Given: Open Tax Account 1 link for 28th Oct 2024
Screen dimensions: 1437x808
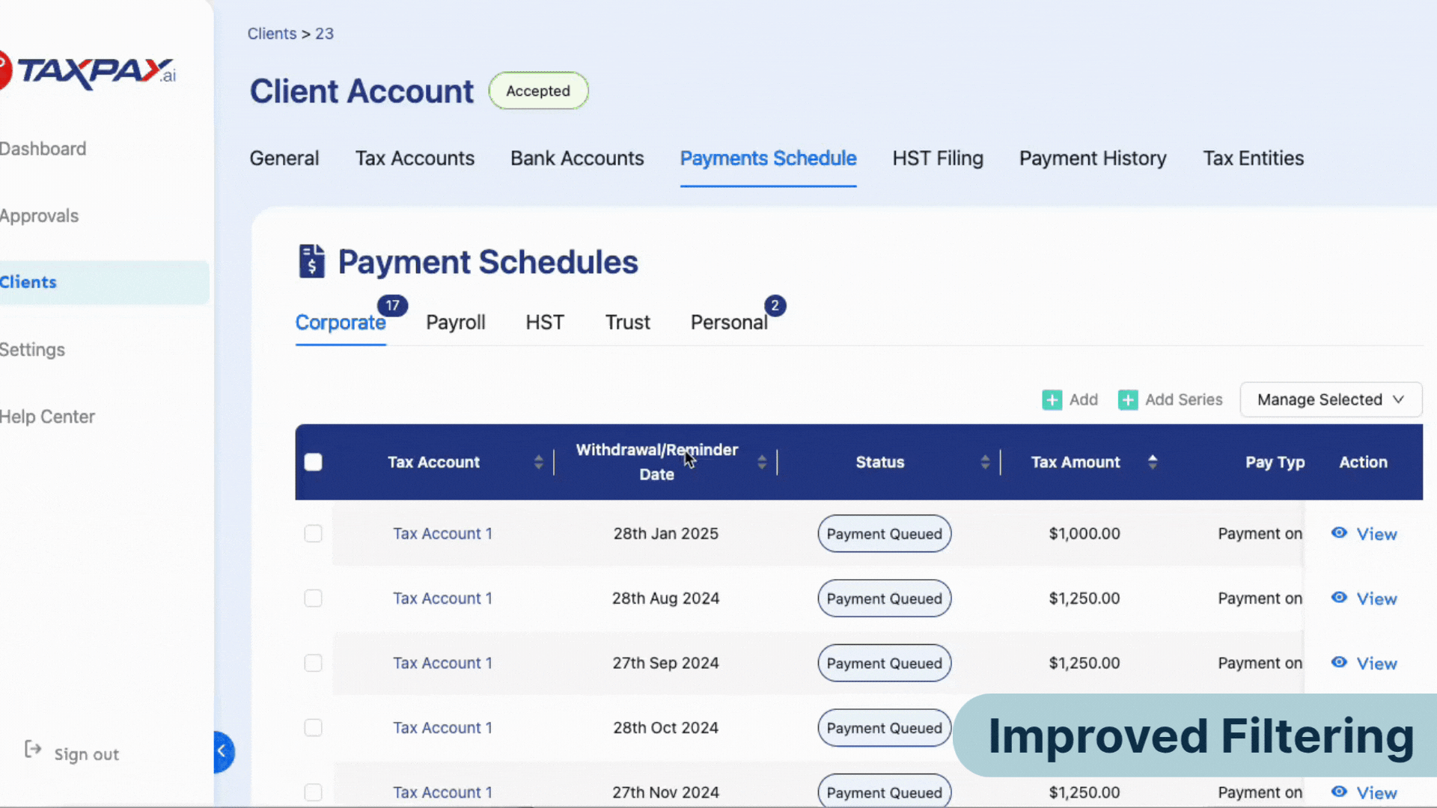Looking at the screenshot, I should tap(442, 728).
